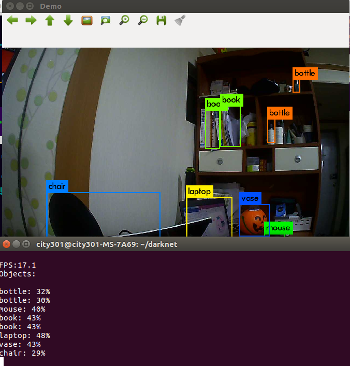Image resolution: width=350 pixels, height=366 pixels.
Task: Close the Demo window
Action: (10, 6)
